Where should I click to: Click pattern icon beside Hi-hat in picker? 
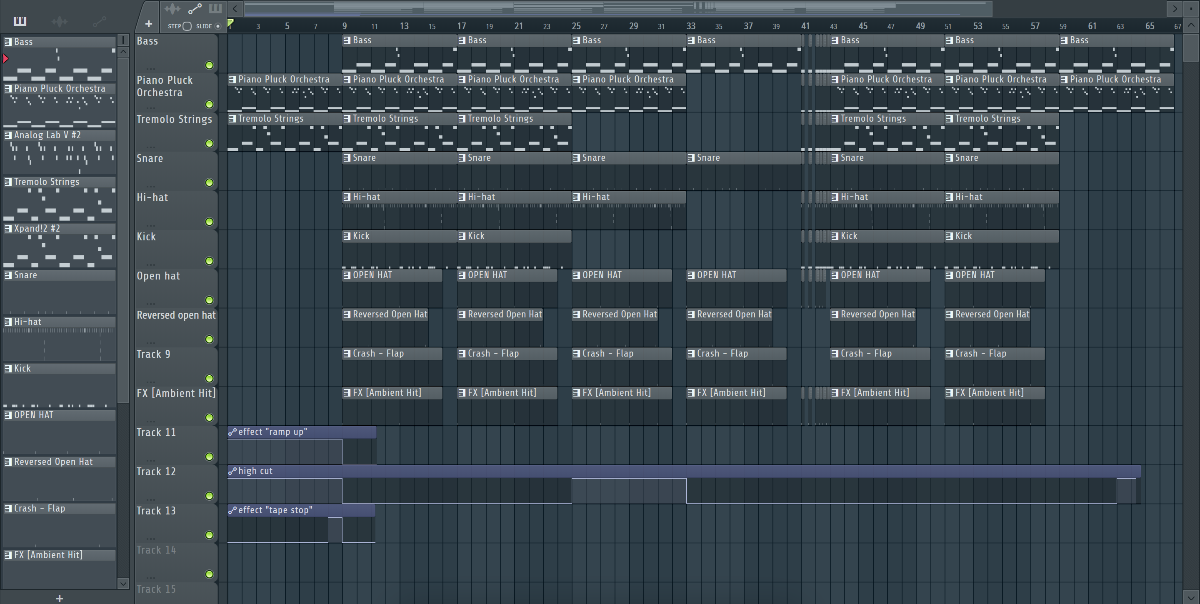[8, 321]
